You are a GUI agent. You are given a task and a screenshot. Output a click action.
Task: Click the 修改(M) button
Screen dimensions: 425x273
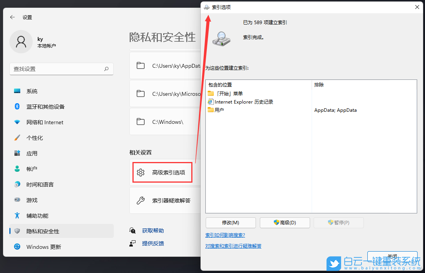tap(230, 222)
